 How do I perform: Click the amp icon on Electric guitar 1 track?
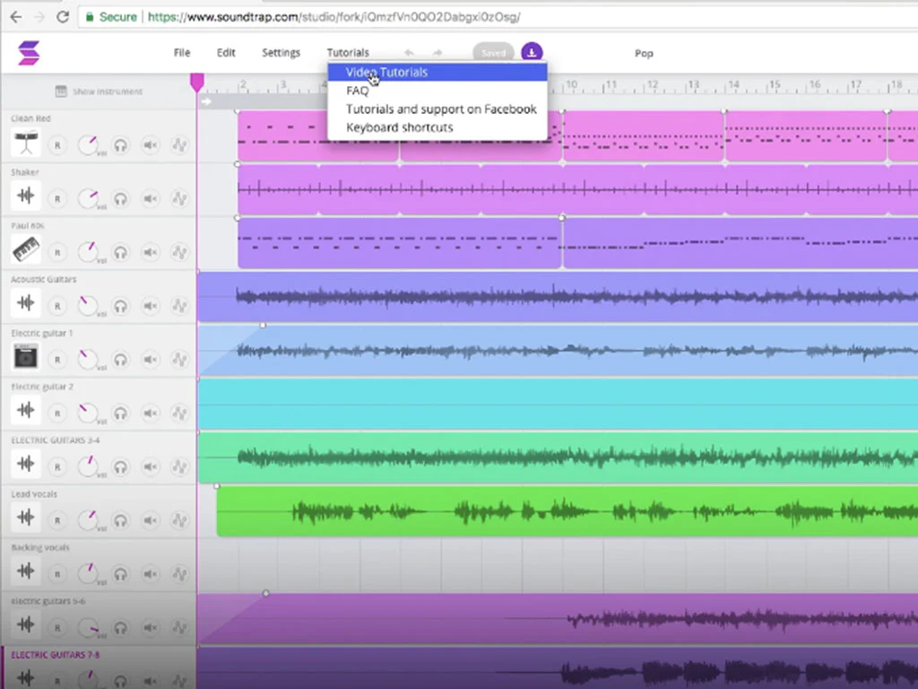(x=25, y=357)
